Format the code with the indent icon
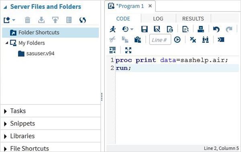The width and height of the screenshot is (241, 152). click(112, 50)
